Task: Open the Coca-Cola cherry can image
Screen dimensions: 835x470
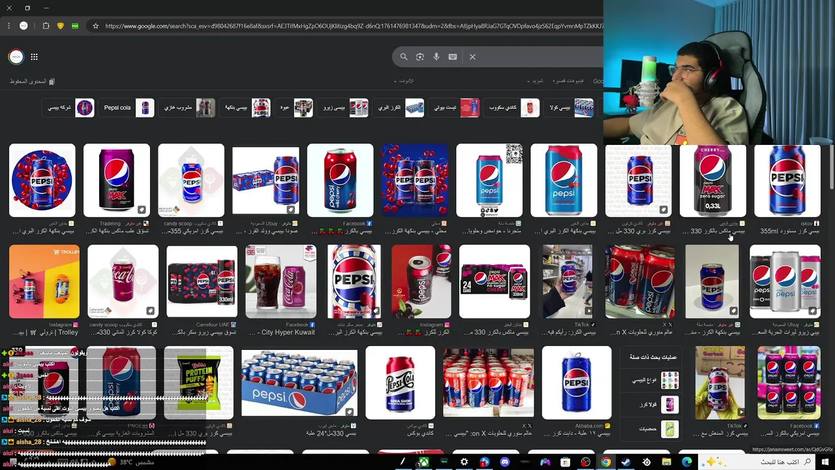Action: coord(123,281)
